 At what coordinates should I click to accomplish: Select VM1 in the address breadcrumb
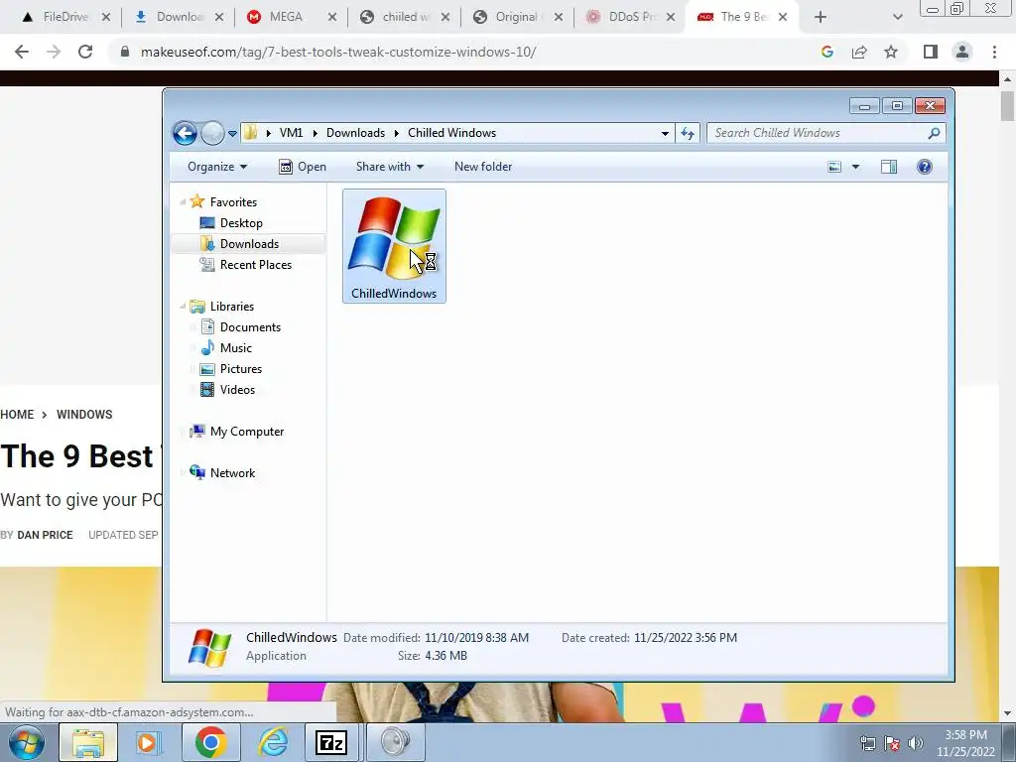coord(291,133)
